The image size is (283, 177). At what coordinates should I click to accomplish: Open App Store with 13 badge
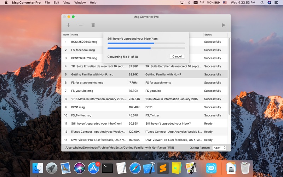93,168
